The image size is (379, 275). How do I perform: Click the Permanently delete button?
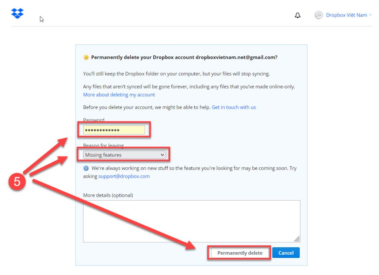(x=240, y=253)
